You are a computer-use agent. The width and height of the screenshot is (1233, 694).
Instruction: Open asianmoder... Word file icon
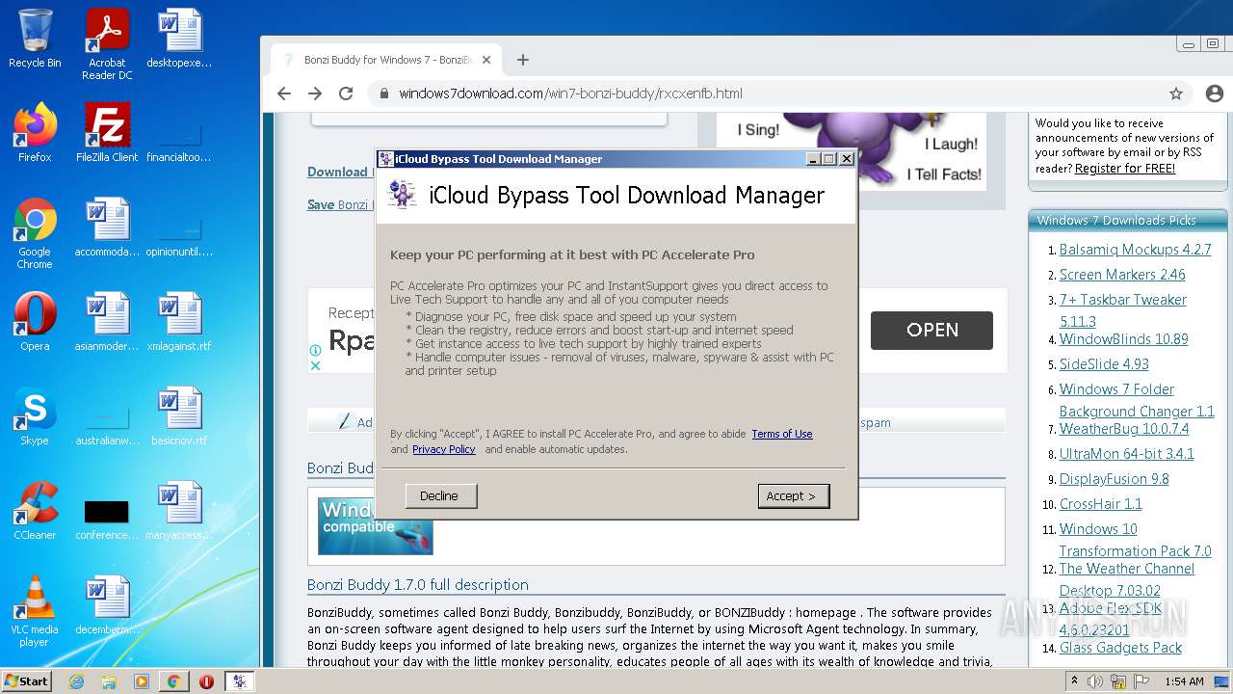pyautogui.click(x=107, y=322)
